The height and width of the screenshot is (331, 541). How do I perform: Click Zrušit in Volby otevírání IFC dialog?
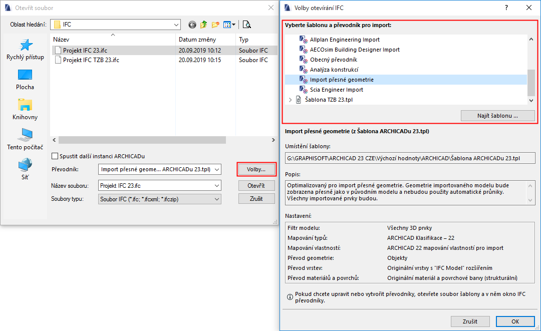(x=470, y=321)
